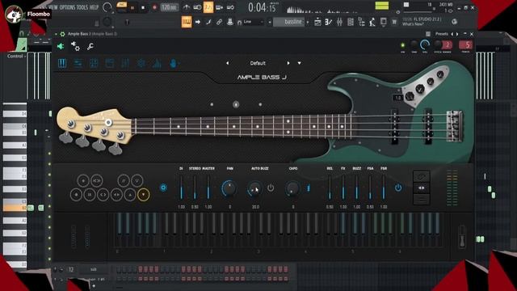Click the chain link icon in FL toolbar
This screenshot has height=291, width=517.
(x=219, y=22)
